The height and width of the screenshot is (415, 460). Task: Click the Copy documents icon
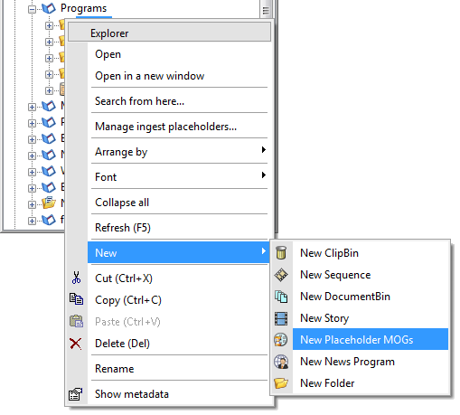coord(76,299)
